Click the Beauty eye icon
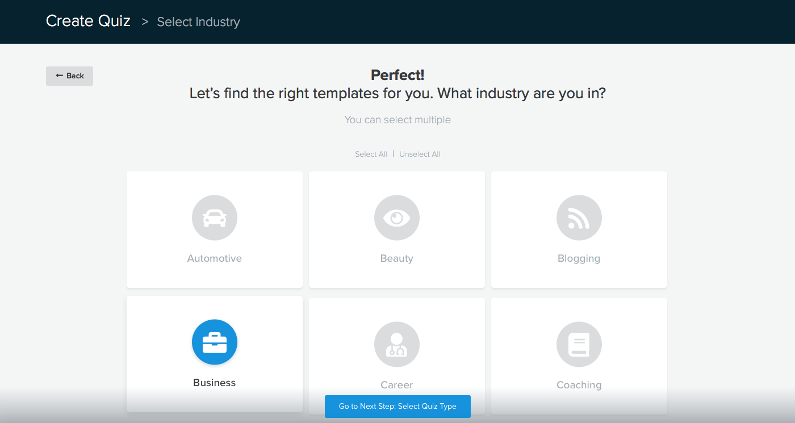The width and height of the screenshot is (795, 423). (x=397, y=218)
